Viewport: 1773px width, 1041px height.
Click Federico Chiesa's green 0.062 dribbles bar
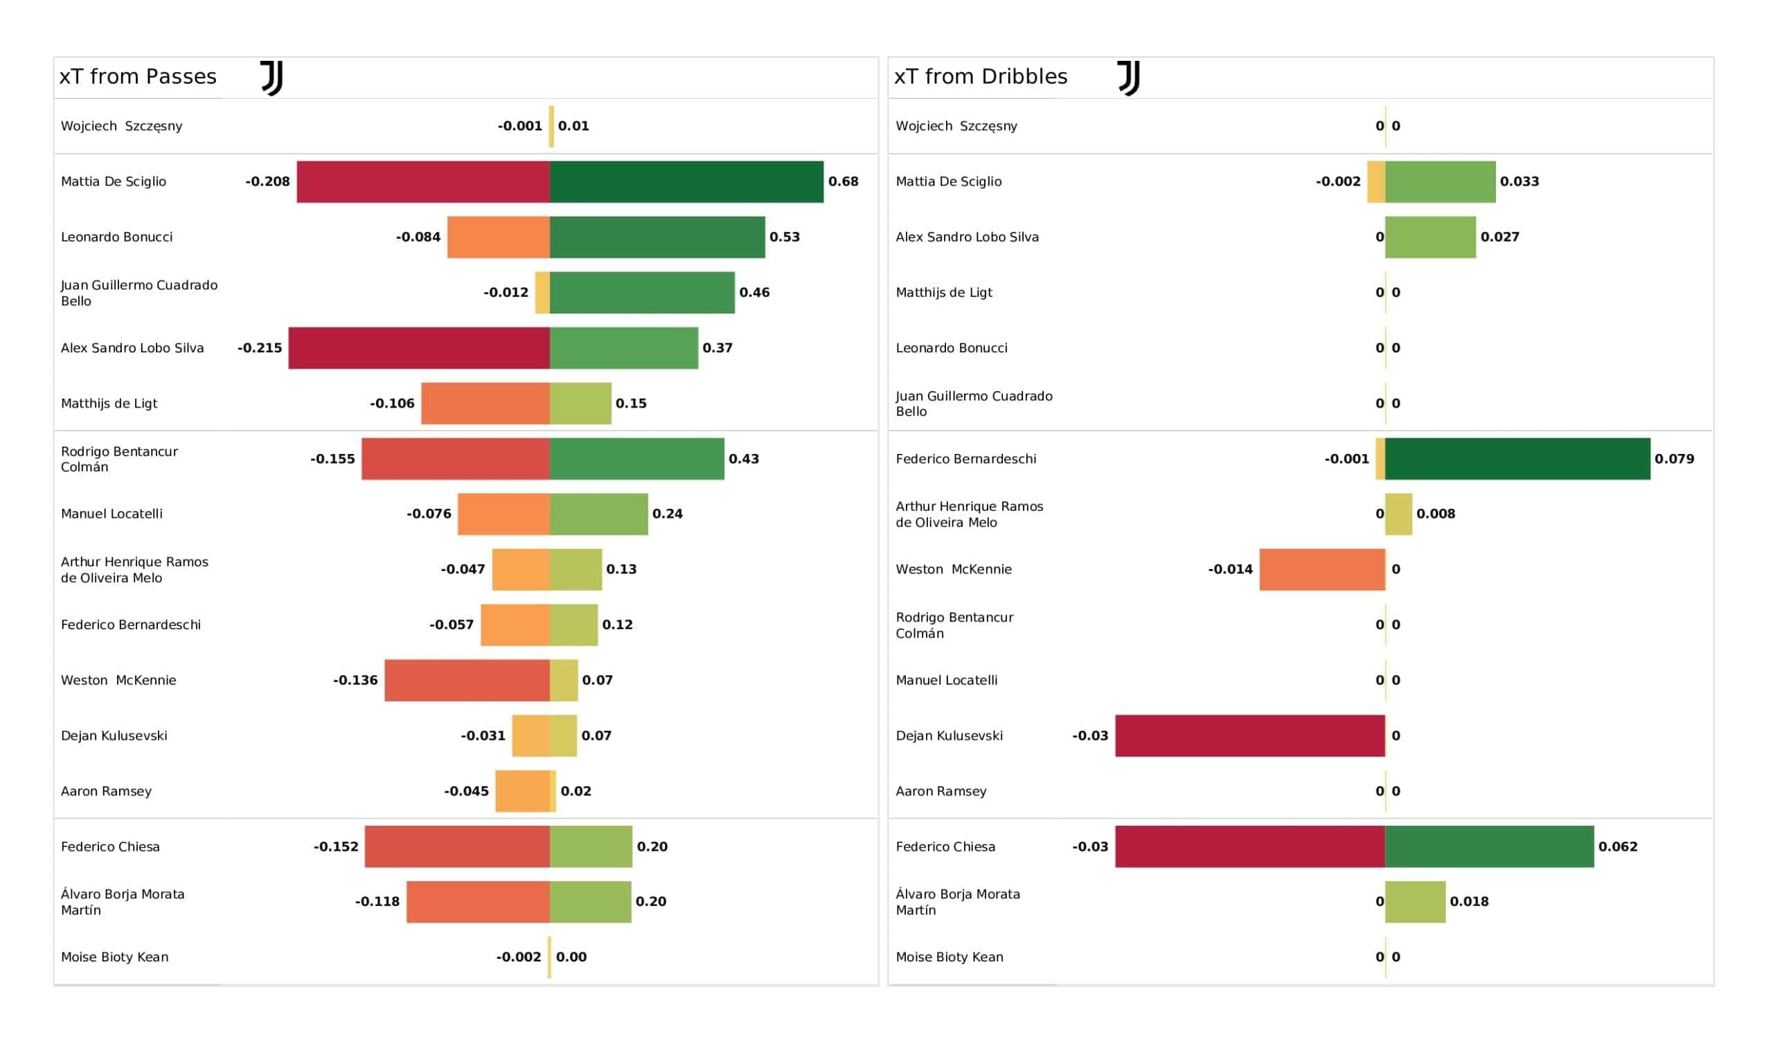(x=1489, y=847)
